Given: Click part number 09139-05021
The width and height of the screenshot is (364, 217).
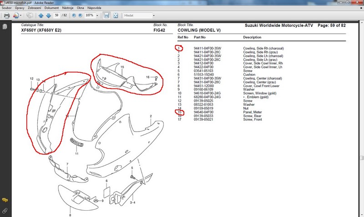Looking at the screenshot, I should click(x=203, y=119).
